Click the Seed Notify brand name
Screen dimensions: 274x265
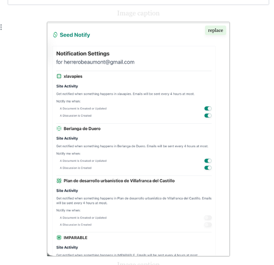(x=75, y=35)
